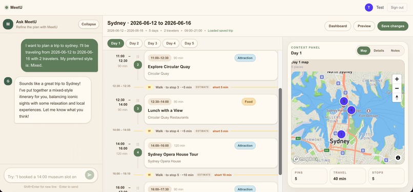The image size is (413, 192).
Task: Click 'short 10 min' warning text
Action: tap(223, 175)
